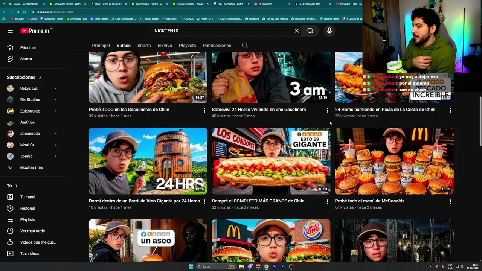482x271 pixels.
Task: Play the giant completo hot dog thumbnail
Action: point(271,161)
